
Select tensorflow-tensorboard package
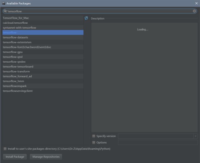43,67
